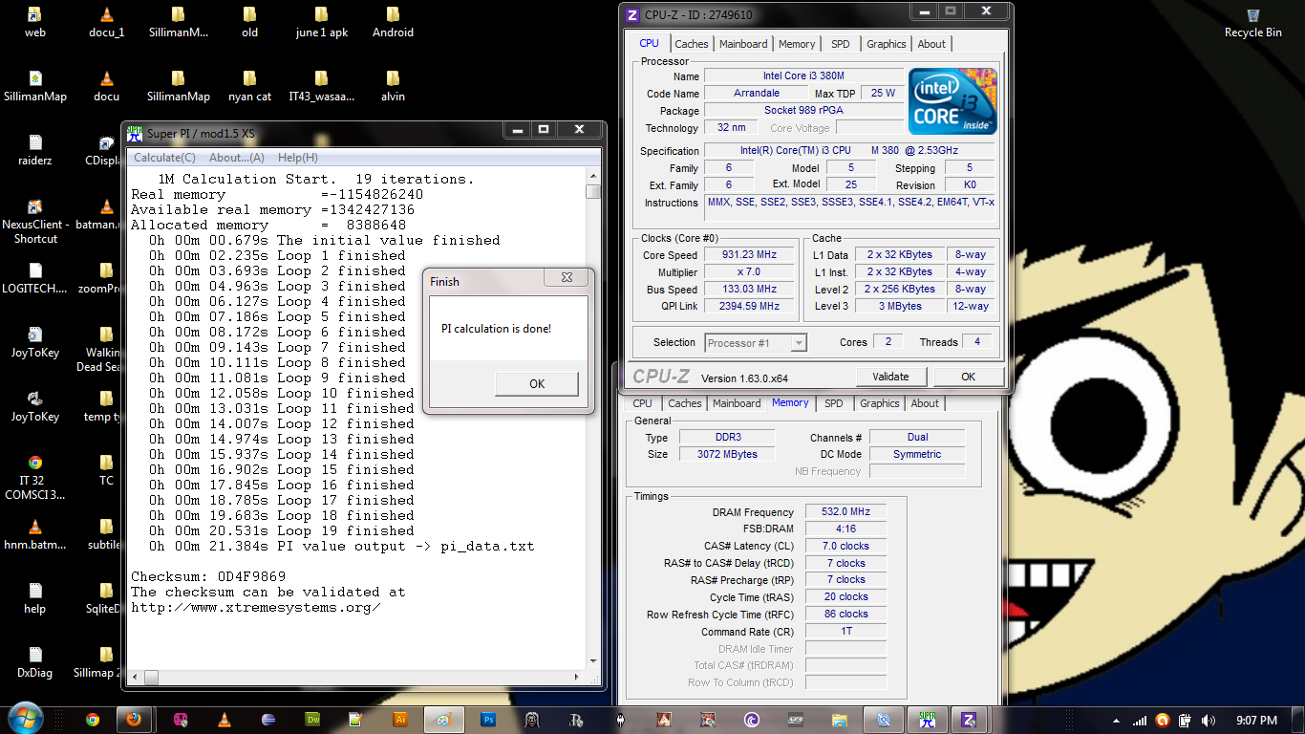This screenshot has width=1305, height=734.
Task: Open About tab in front CPU-Z window
Action: [x=931, y=44]
